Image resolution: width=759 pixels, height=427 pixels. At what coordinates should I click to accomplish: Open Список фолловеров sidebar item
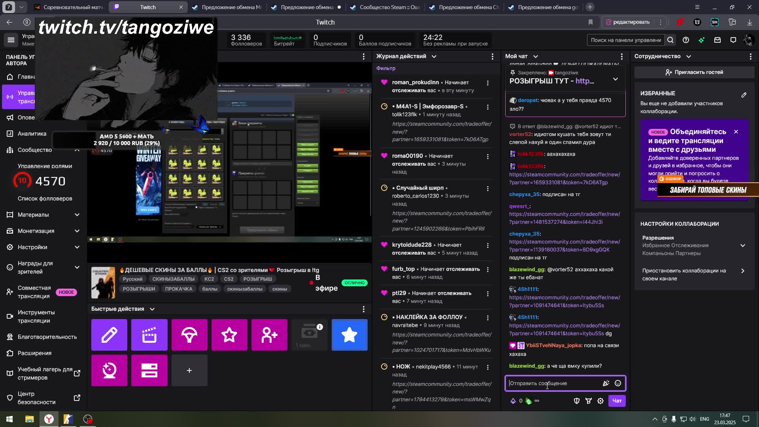coord(45,198)
